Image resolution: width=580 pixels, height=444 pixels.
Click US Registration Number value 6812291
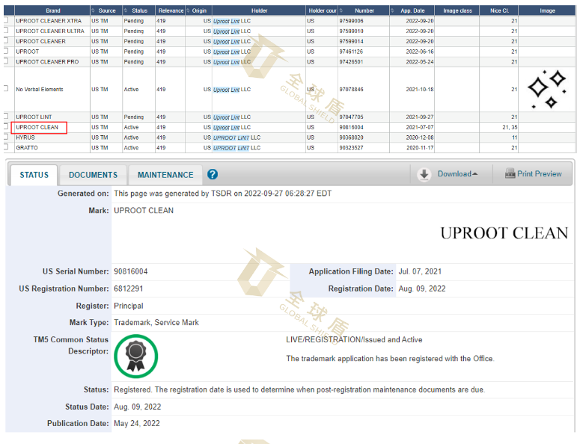[x=129, y=289]
